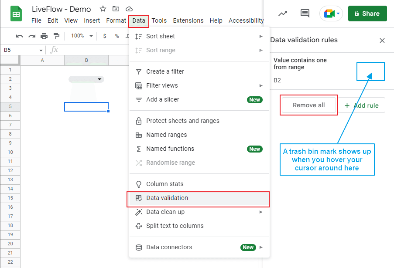
Task: Click the move to folder icon
Action: click(116, 9)
